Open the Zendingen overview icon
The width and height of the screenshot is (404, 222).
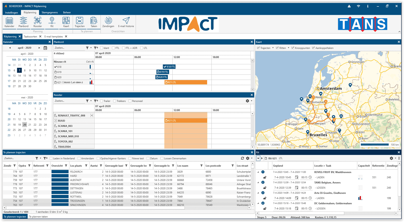coord(108,22)
